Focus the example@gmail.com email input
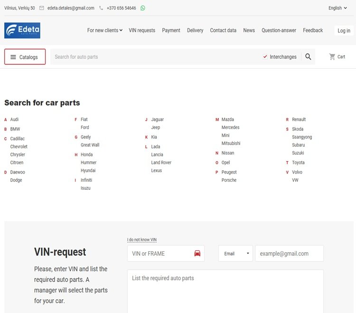This screenshot has height=313, width=356. 289,253
